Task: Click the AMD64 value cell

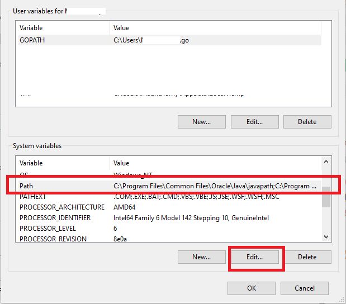Action: click(124, 207)
